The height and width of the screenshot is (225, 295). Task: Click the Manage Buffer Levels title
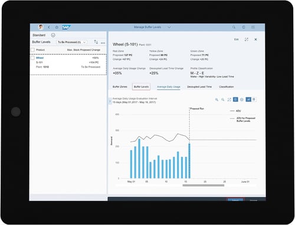pyautogui.click(x=147, y=27)
